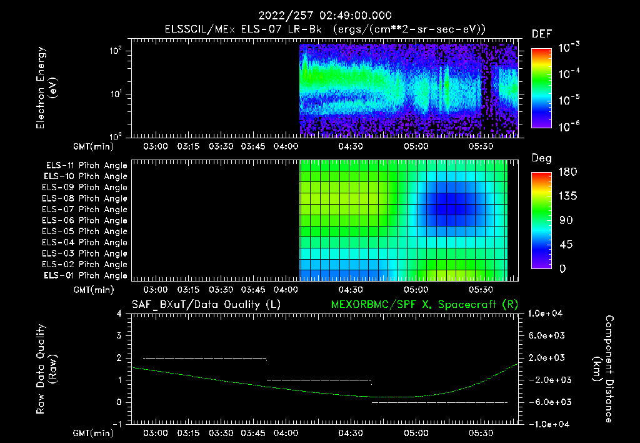
Task: Click the green MEXORBMC/SPF X, Spacecraft (R) title
Action: (x=424, y=305)
